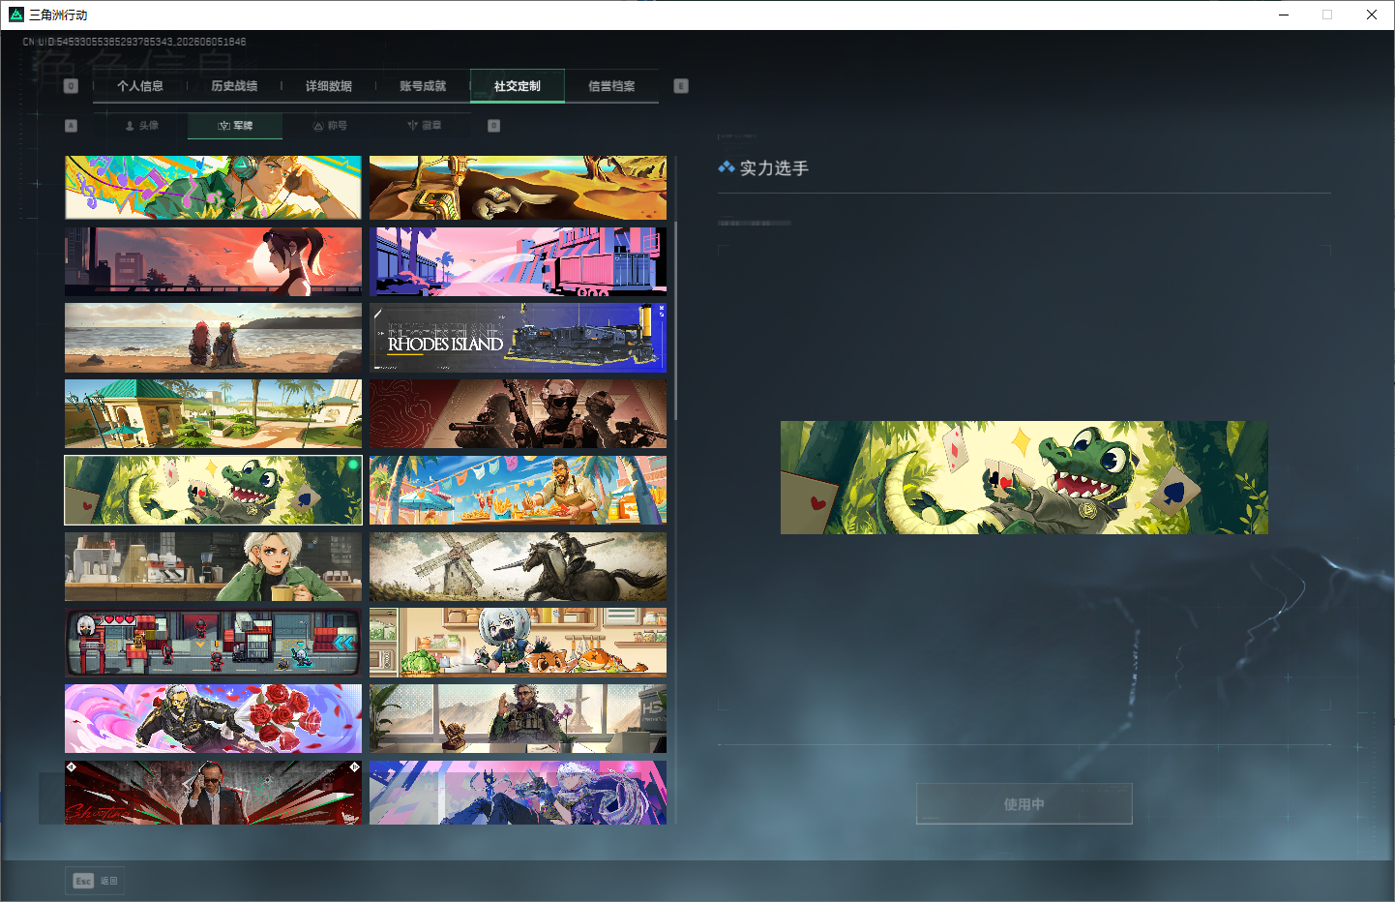Click the D next sub-tab key icon
1395x902 pixels.
(x=494, y=126)
